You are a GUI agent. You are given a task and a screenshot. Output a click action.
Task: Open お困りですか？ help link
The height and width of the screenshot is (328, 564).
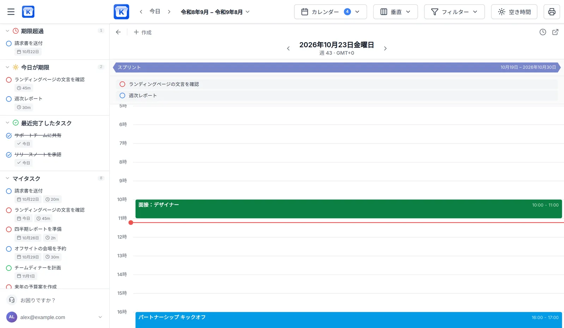tap(38, 300)
